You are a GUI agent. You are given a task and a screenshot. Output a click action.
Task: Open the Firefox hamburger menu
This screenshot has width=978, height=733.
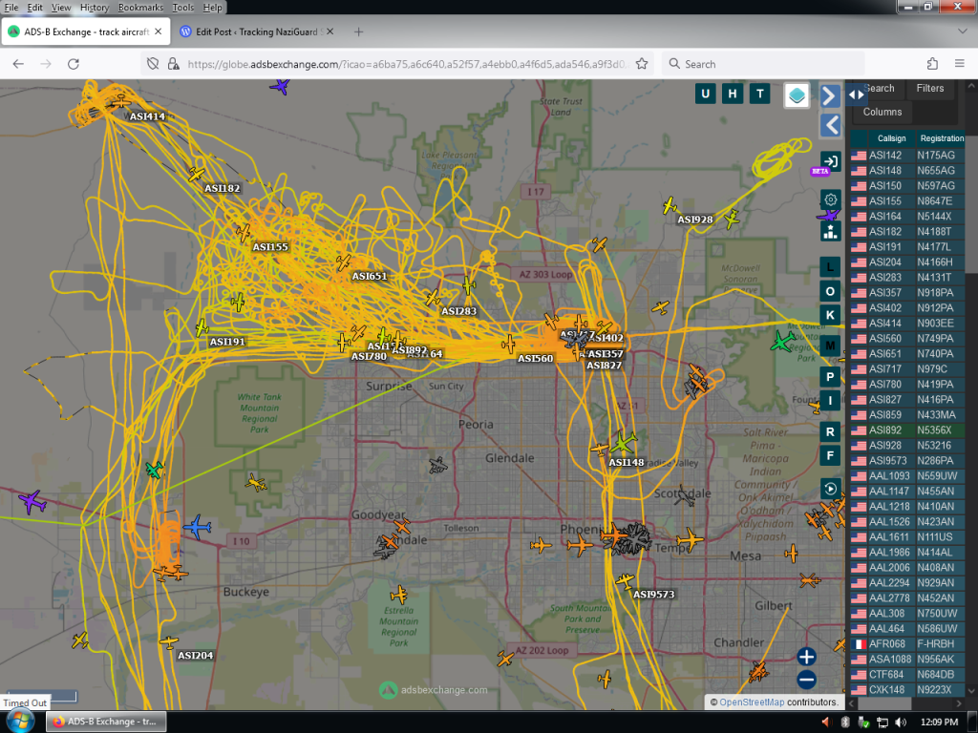click(960, 64)
